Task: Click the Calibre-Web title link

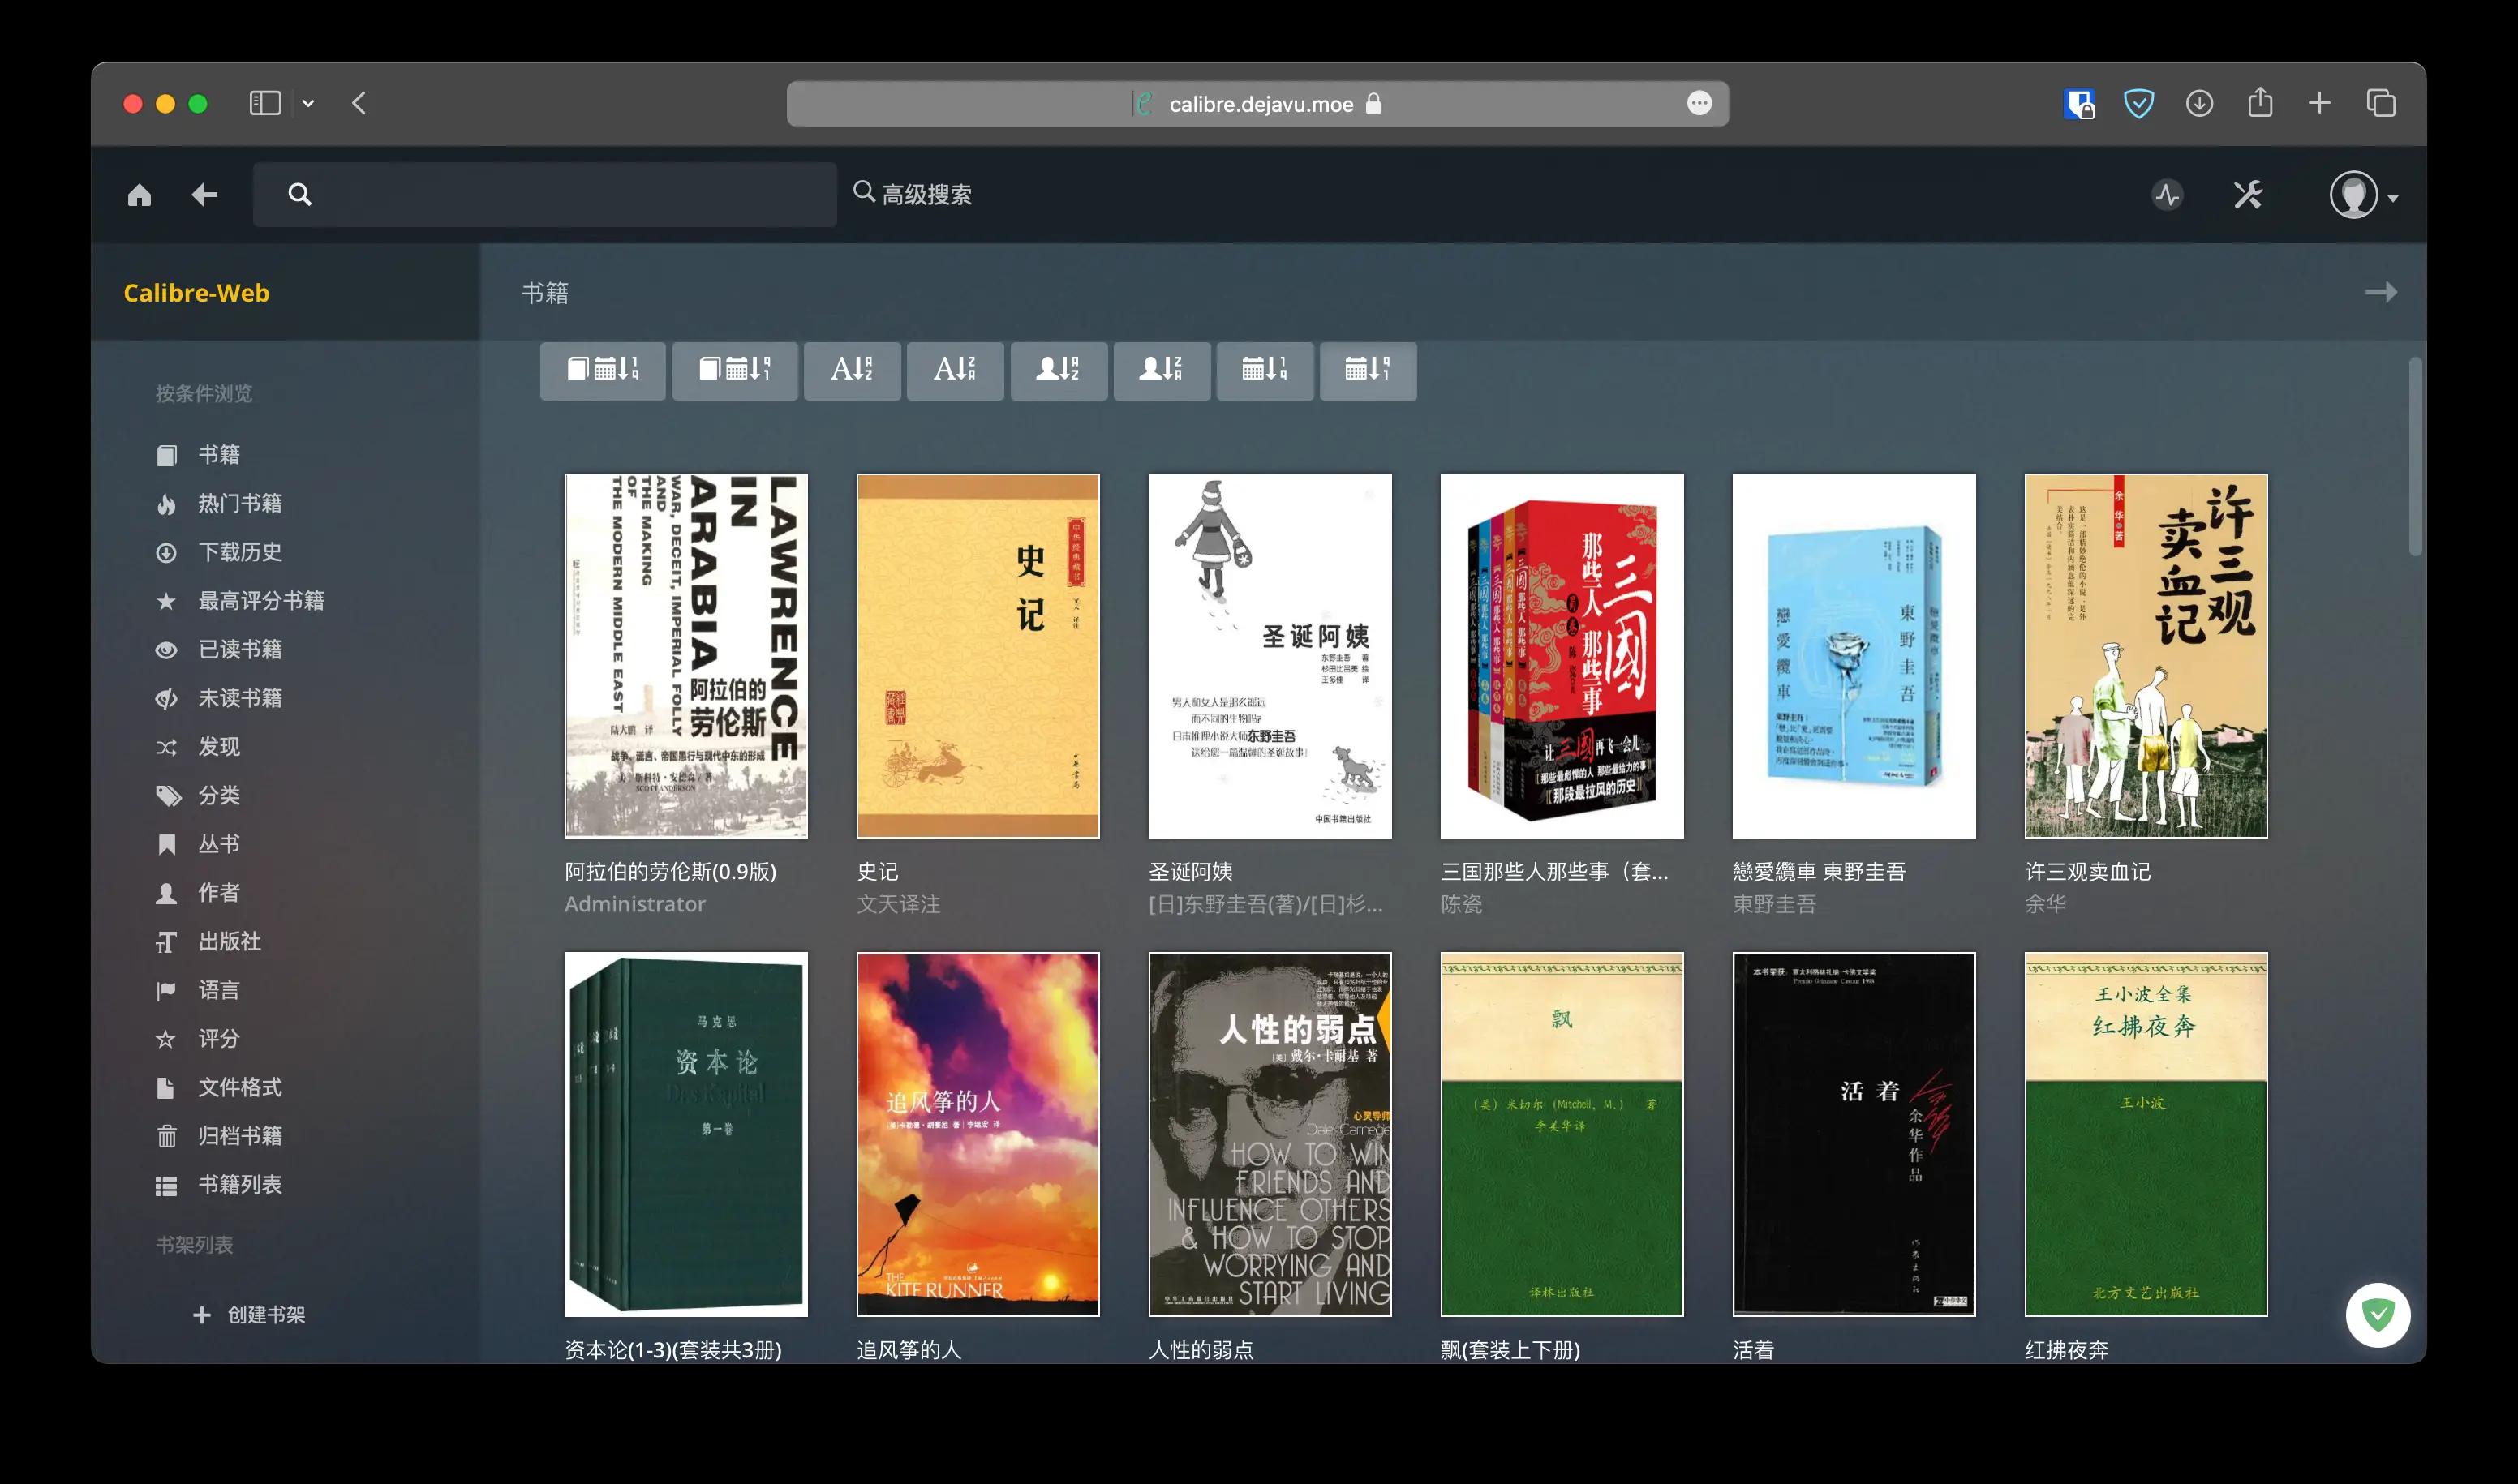Action: 196,293
